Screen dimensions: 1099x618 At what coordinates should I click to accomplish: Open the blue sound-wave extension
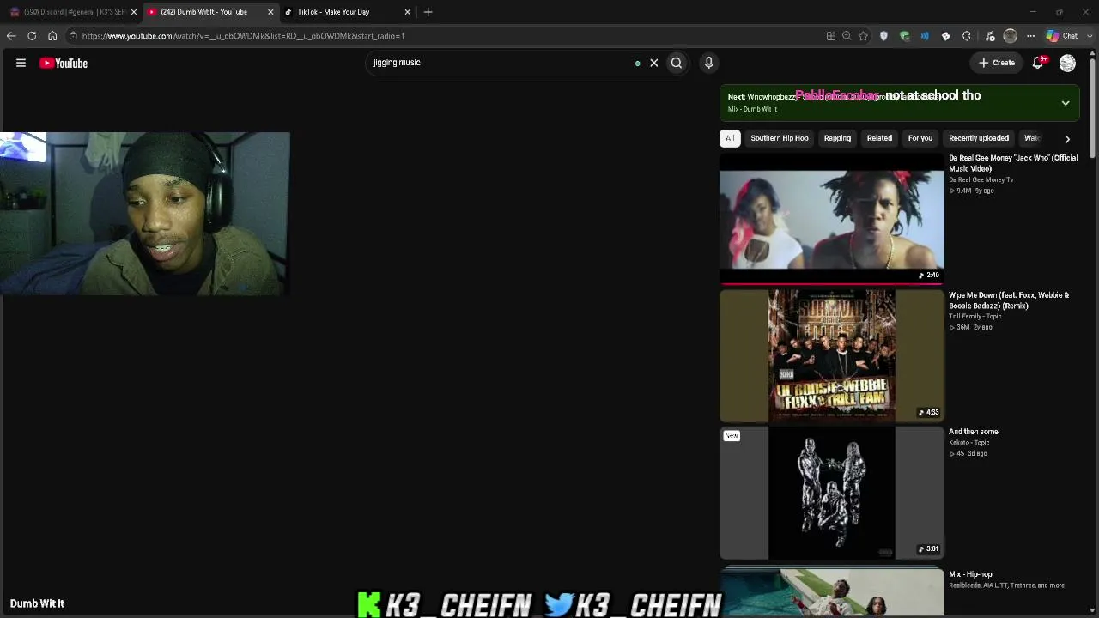click(x=925, y=36)
